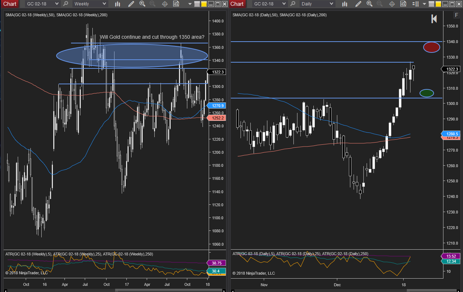Viewport: 463px width, 292px height.
Task: Toggle the gray link button in Daily chart
Action: click(431, 4)
